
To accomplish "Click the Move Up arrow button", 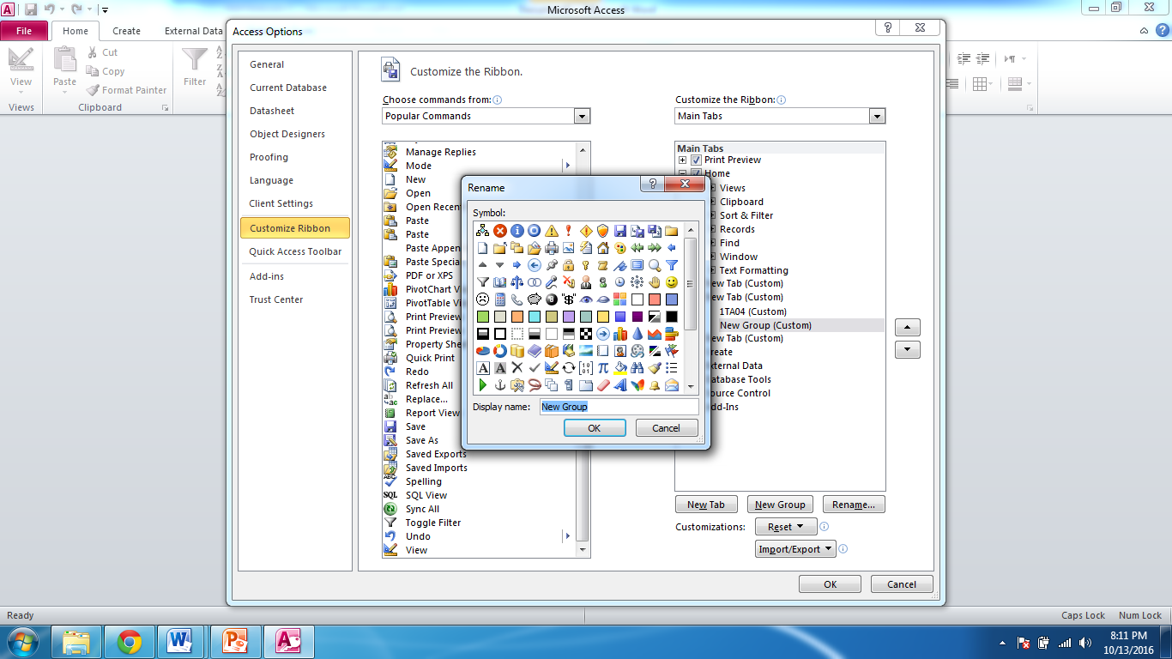I will [907, 328].
